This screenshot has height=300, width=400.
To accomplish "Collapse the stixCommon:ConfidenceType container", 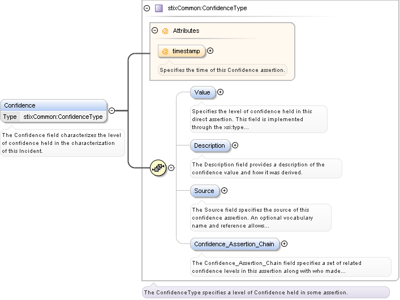I will (x=147, y=8).
